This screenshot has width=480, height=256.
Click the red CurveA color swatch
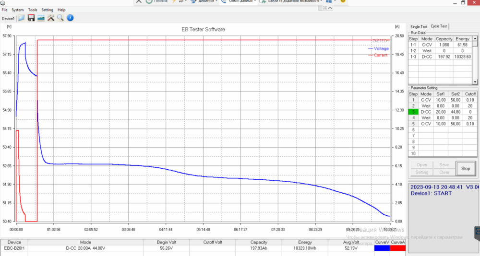pos(398,248)
